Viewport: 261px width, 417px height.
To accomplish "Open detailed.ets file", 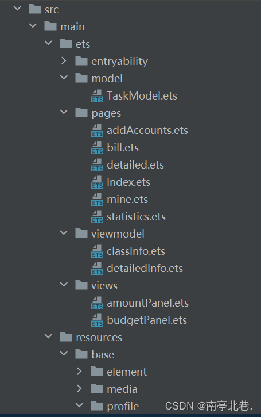I will pyautogui.click(x=135, y=165).
